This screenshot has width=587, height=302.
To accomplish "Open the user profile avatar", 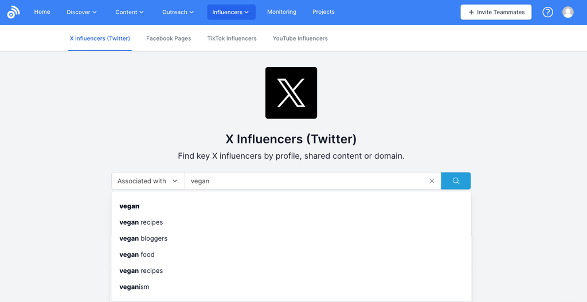I will (568, 12).
